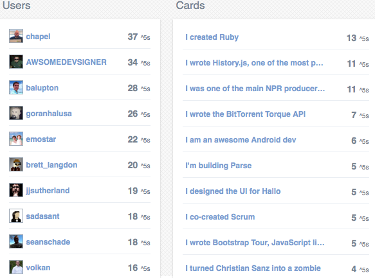Click 'I am an awesome Android dev'
The image size is (375, 278).
[x=241, y=140]
